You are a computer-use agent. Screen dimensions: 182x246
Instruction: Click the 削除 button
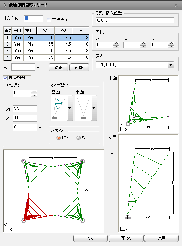(x=79, y=68)
